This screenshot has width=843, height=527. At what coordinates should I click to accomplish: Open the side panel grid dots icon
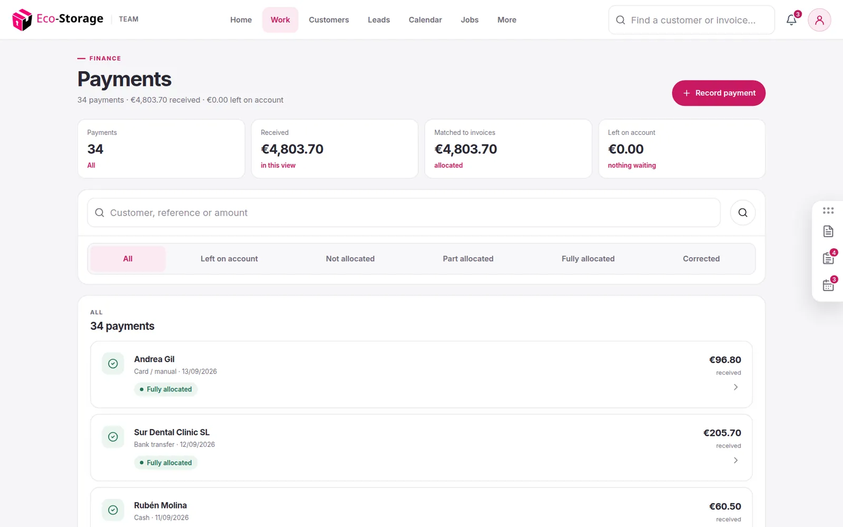(x=828, y=210)
